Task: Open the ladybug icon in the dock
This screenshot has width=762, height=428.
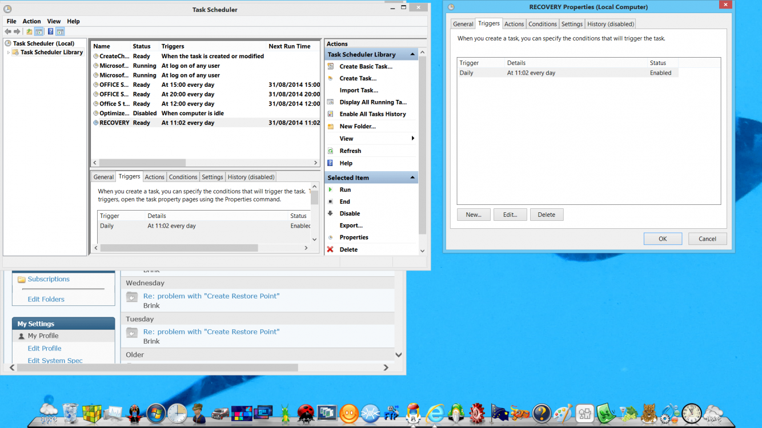Action: tap(306, 413)
